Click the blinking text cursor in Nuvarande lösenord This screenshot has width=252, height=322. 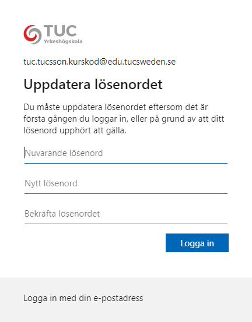pyautogui.click(x=25, y=153)
